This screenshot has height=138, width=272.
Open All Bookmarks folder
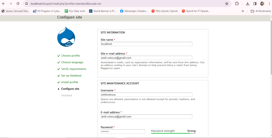(x=261, y=11)
